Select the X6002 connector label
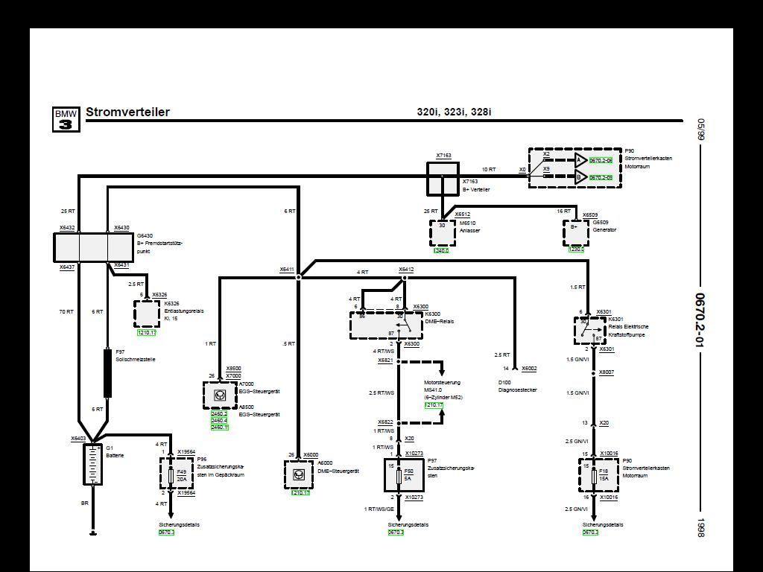The image size is (763, 572). pos(529,369)
